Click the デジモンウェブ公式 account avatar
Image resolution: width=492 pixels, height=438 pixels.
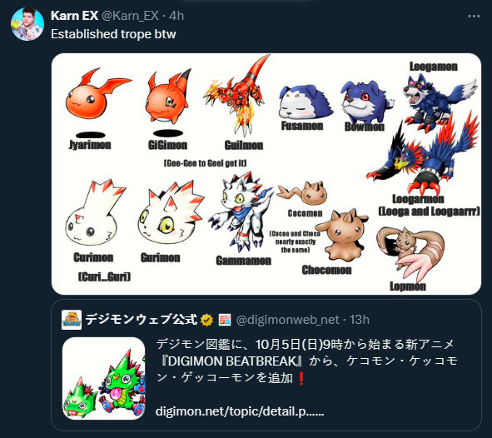(x=72, y=320)
